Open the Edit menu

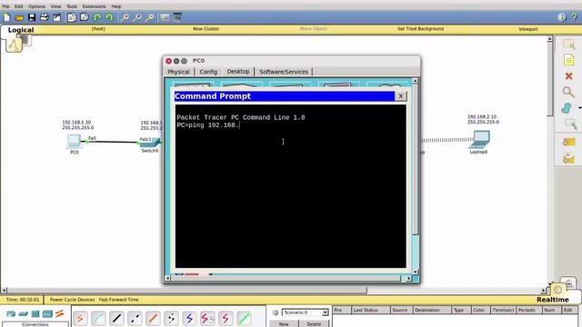click(18, 6)
